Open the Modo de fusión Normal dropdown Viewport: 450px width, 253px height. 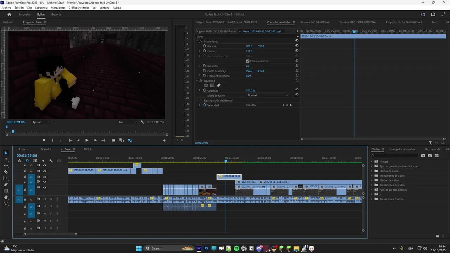(268, 95)
